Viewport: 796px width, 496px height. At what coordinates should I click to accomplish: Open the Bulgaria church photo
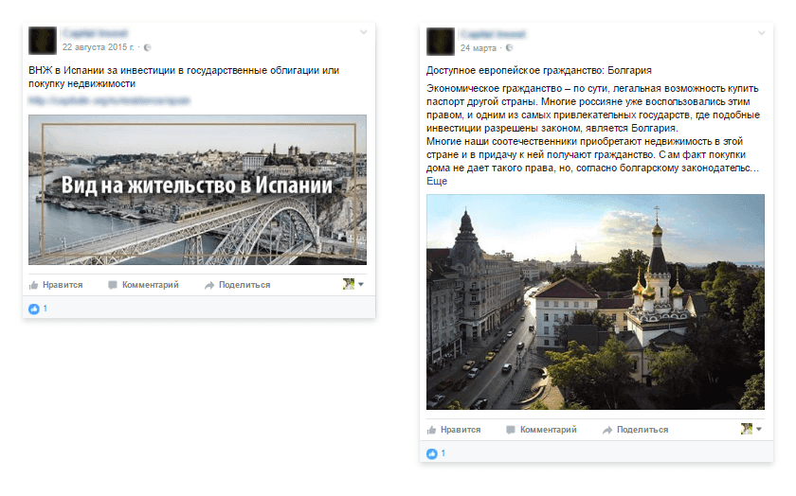595,302
